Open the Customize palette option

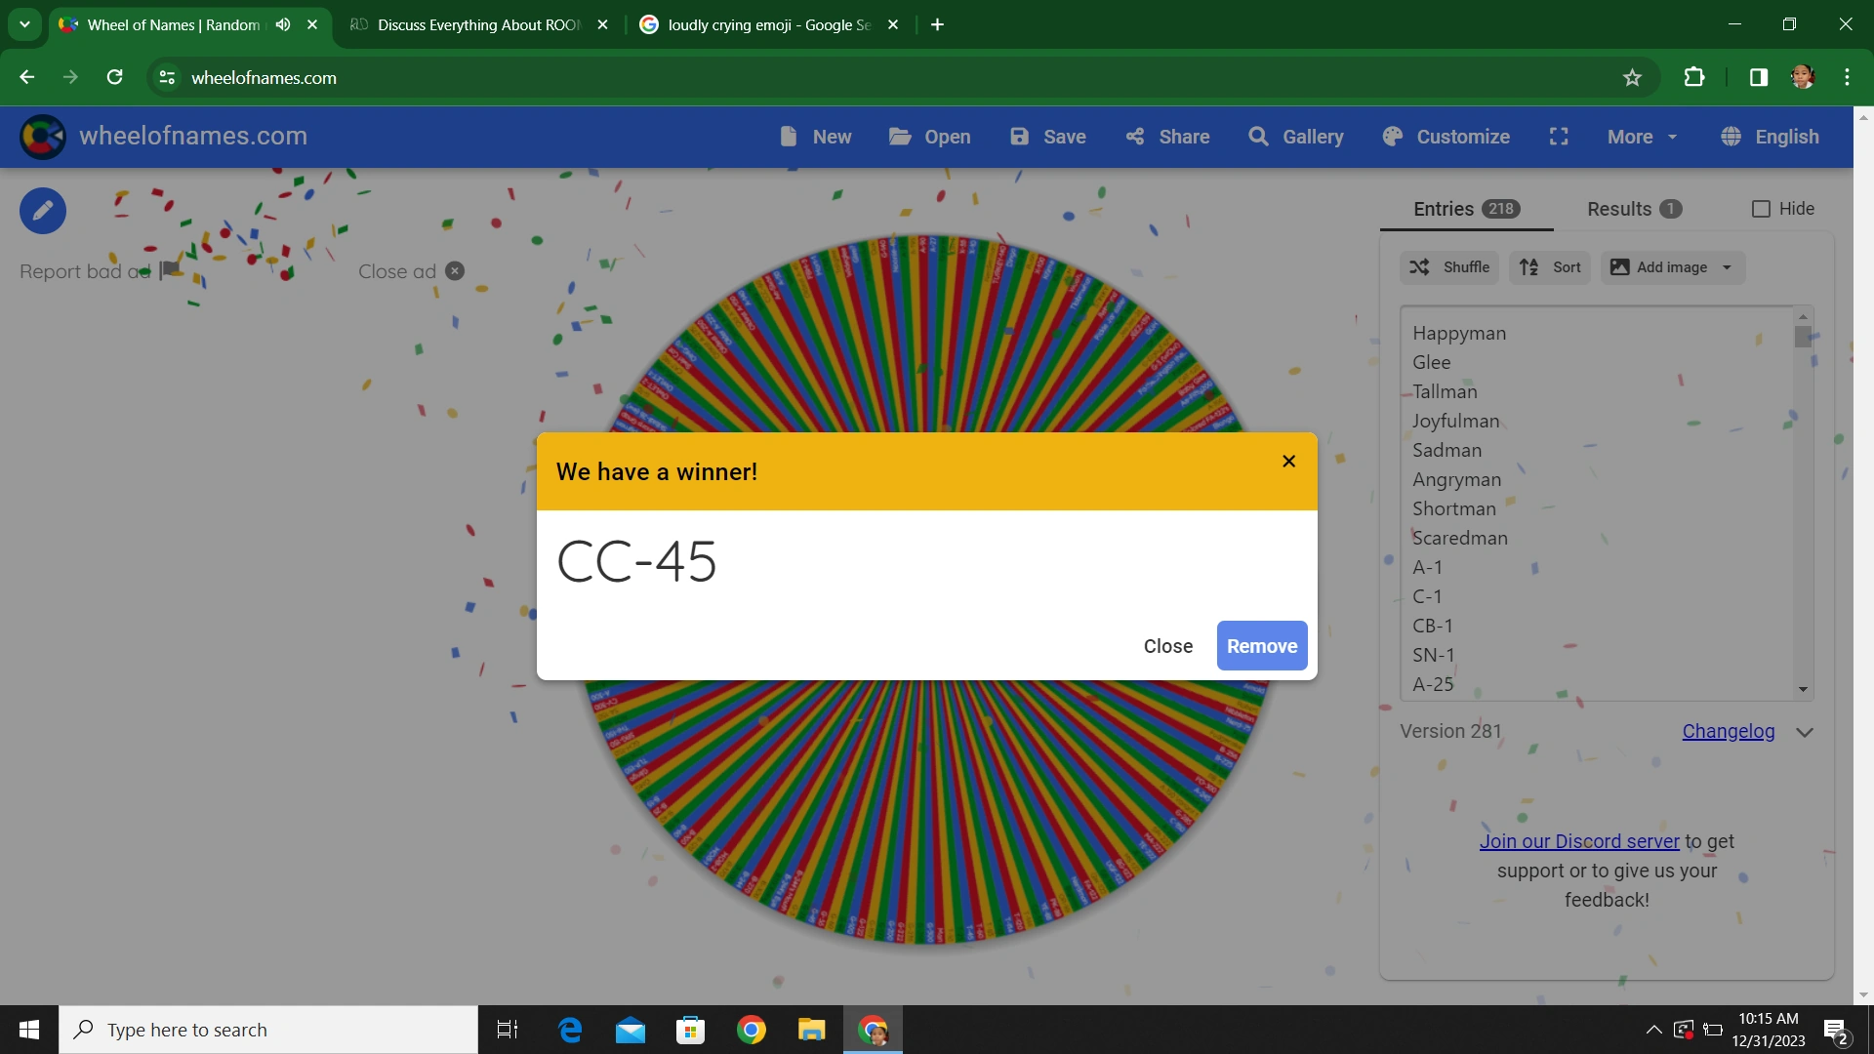[x=1446, y=137]
